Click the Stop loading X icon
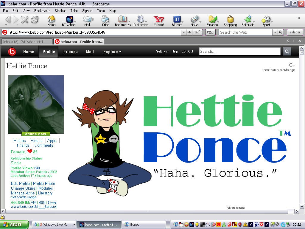This screenshot has height=229, width=305. pyautogui.click(x=24, y=19)
